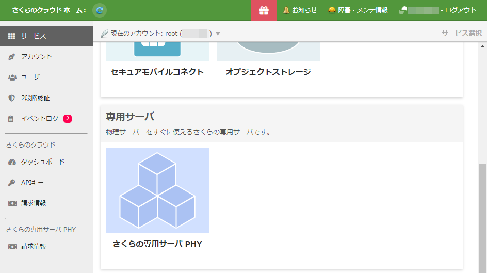Click the vertical scrollbar thumb
The width and height of the screenshot is (487, 273).
coord(482,218)
